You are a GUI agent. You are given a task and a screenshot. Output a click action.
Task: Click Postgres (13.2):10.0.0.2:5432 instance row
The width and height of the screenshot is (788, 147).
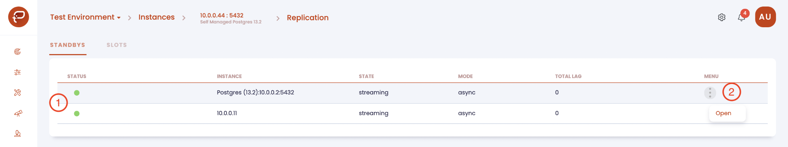tap(412, 93)
